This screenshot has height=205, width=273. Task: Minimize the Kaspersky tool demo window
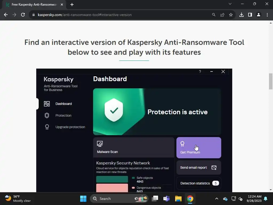[211, 72]
